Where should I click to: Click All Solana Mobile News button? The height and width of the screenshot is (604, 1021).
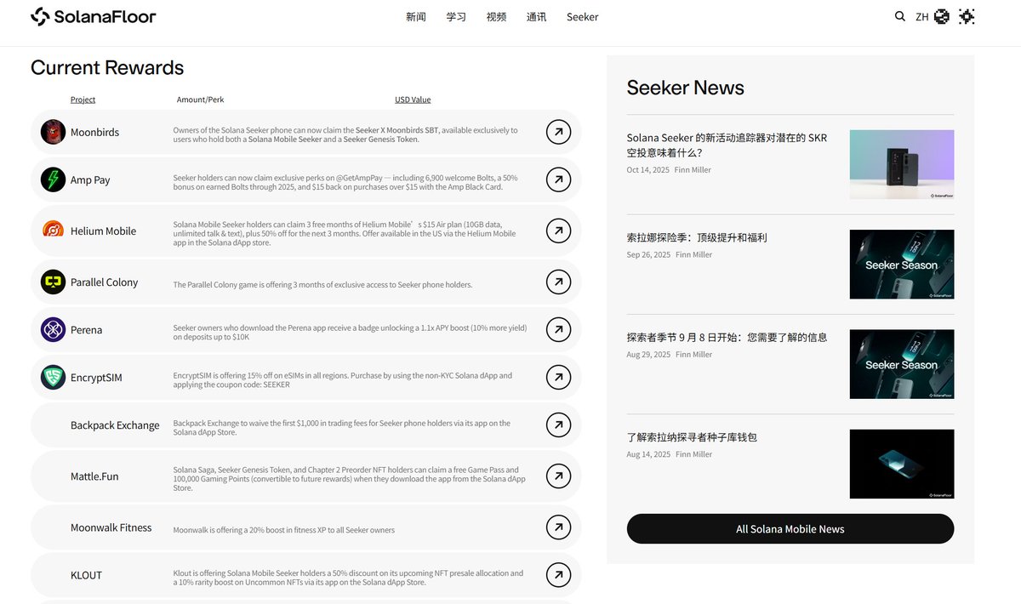[x=790, y=528]
